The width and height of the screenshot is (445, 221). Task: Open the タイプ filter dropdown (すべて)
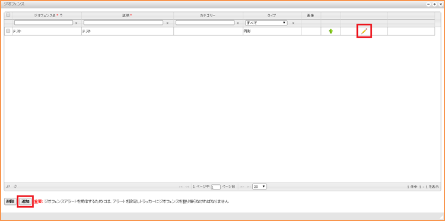click(266, 23)
